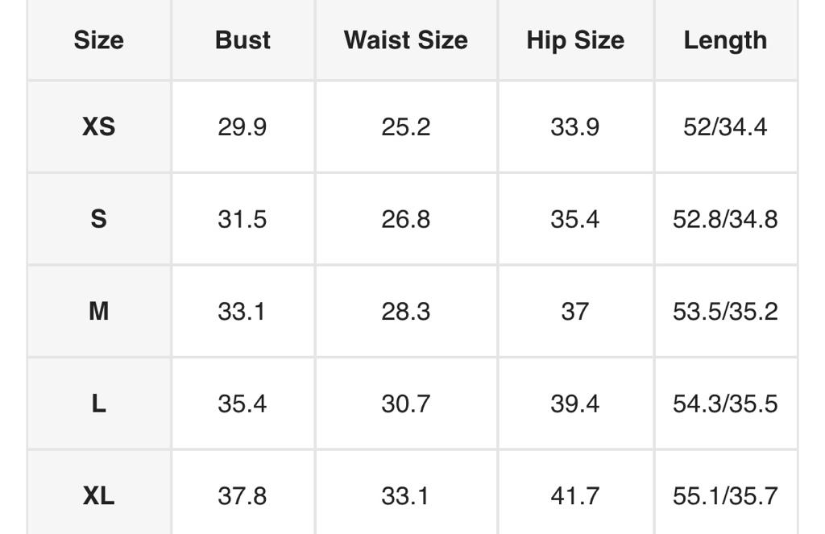
Task: Click the L waist value 30.7
Action: click(405, 403)
